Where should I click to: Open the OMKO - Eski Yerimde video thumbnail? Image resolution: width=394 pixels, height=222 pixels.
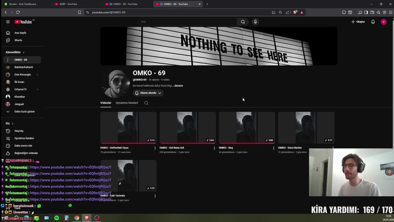[128, 176]
